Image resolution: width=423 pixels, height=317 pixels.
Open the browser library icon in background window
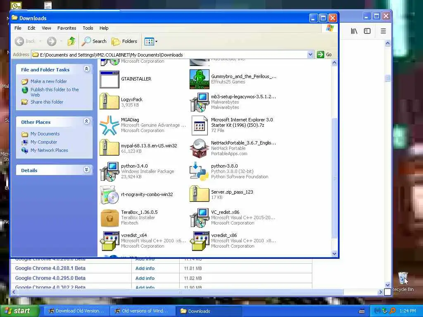(354, 31)
